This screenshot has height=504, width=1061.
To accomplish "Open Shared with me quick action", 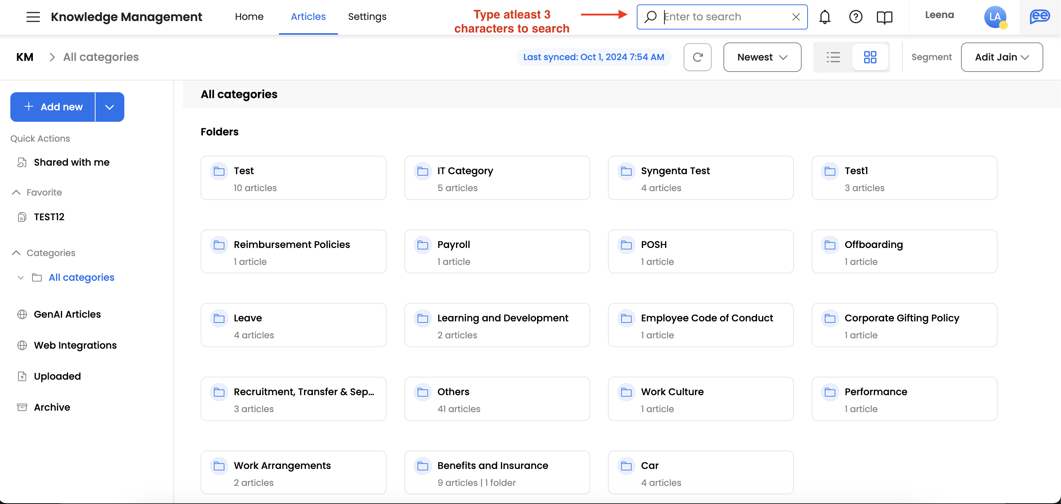I will (x=71, y=162).
